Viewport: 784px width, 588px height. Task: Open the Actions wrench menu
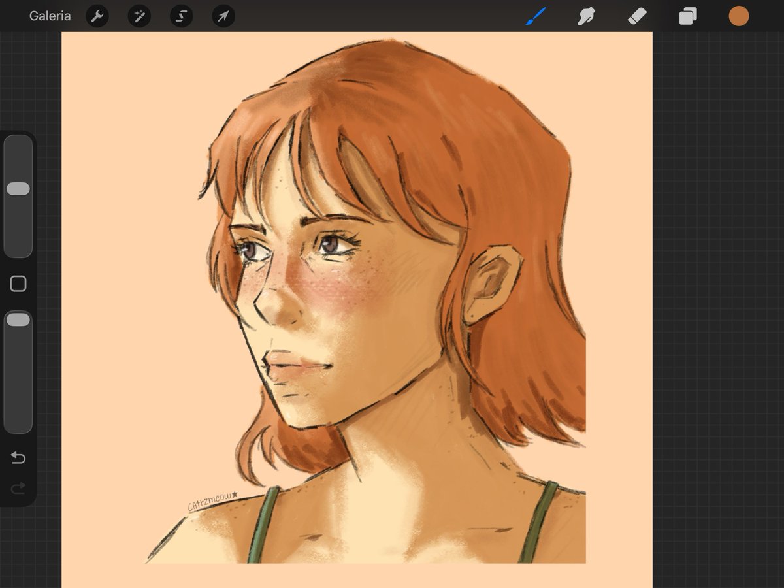click(97, 16)
